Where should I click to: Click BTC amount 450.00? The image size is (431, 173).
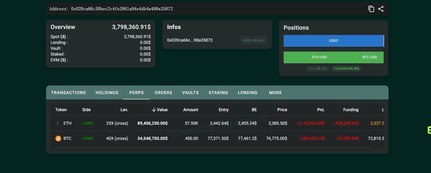click(x=191, y=138)
